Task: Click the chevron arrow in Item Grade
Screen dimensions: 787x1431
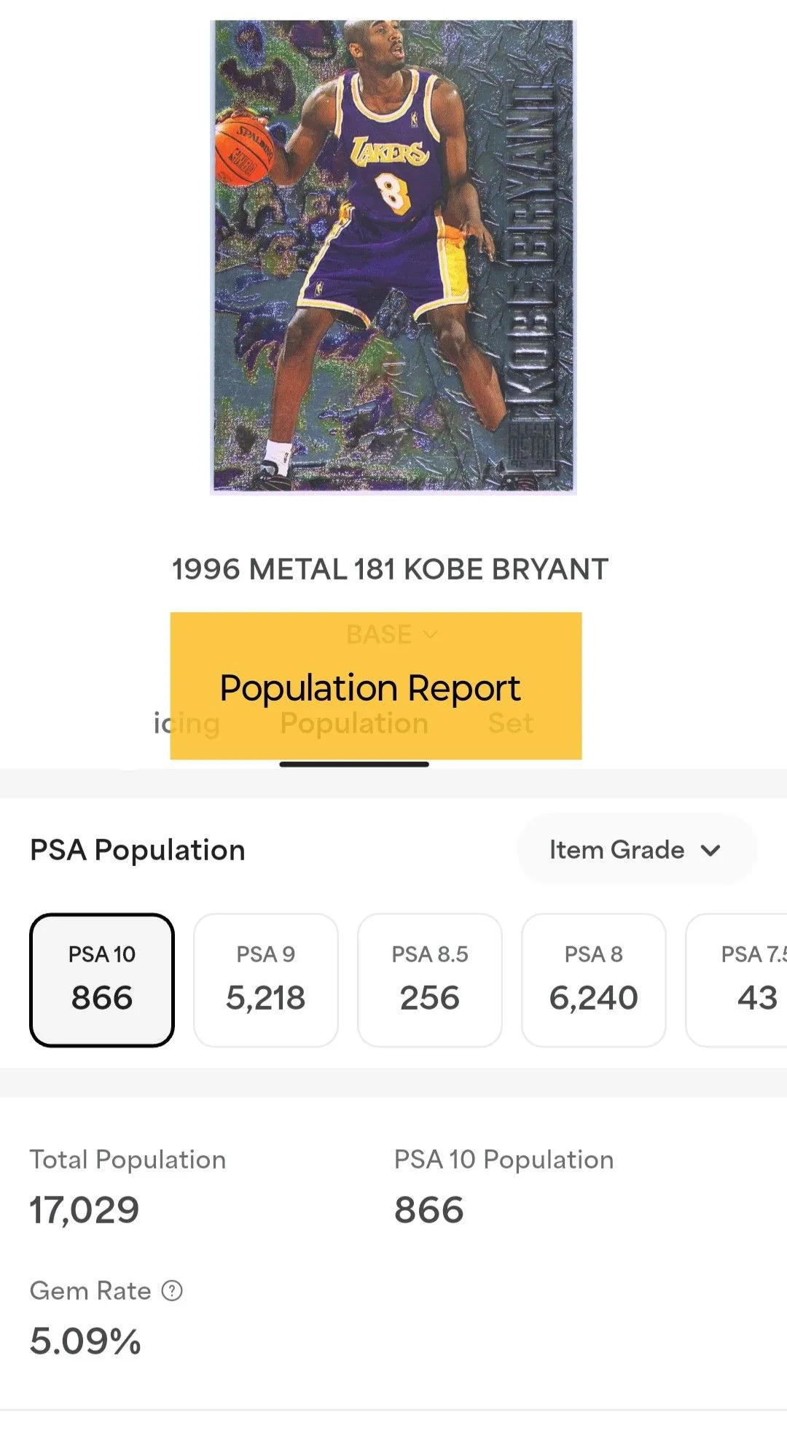Action: pos(710,850)
